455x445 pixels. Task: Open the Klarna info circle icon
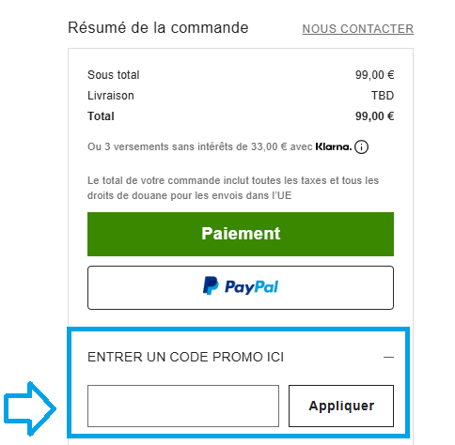[x=361, y=146]
